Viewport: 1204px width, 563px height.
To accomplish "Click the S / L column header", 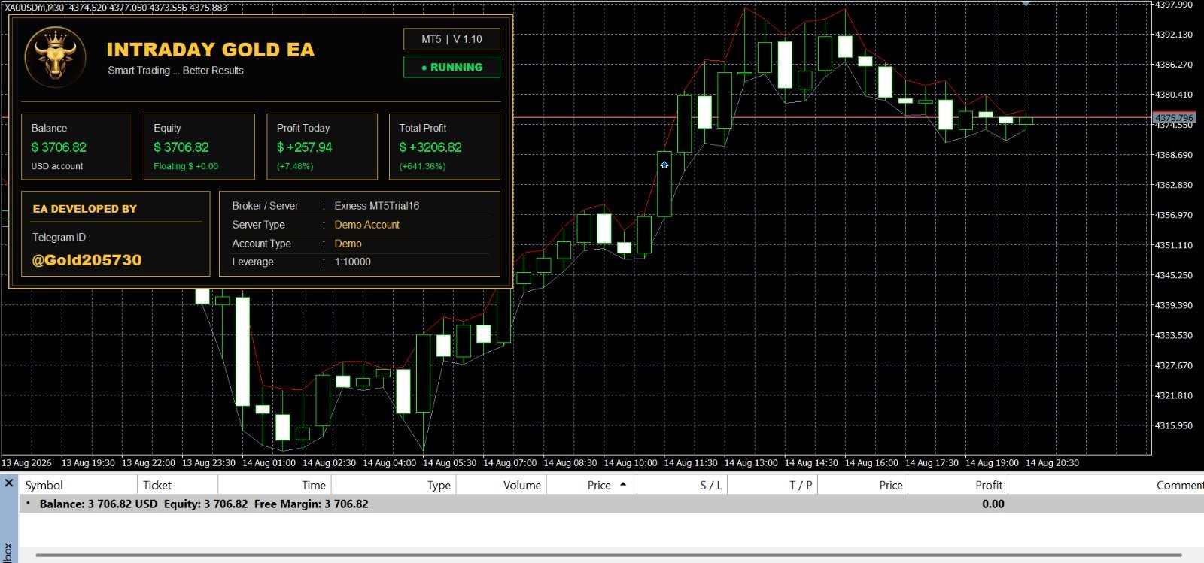I will (682, 485).
